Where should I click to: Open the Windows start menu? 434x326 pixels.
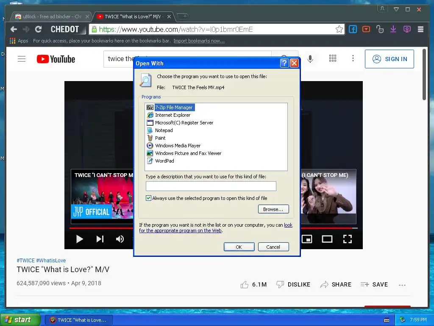click(x=20, y=320)
